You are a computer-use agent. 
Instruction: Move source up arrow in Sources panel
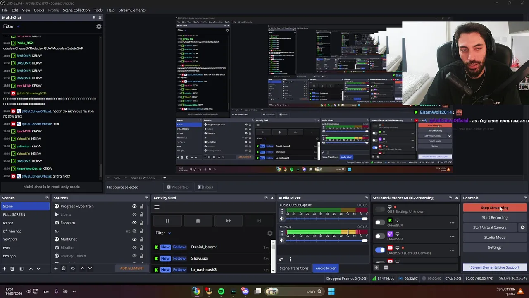point(82,268)
